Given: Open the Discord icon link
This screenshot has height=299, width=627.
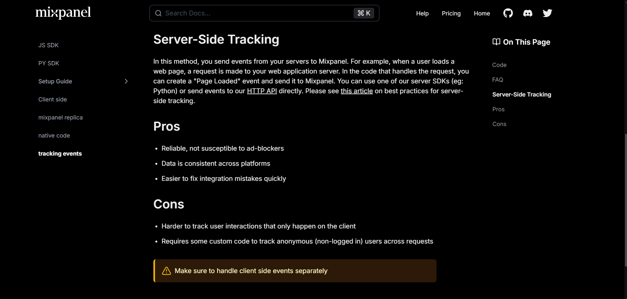Looking at the screenshot, I should [x=527, y=13].
